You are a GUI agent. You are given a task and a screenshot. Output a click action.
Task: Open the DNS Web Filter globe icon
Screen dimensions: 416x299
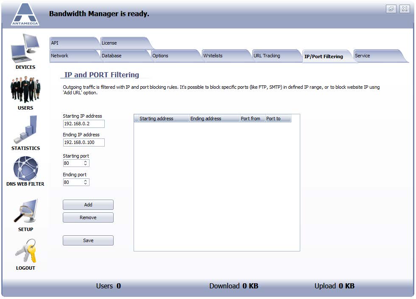[x=25, y=169]
